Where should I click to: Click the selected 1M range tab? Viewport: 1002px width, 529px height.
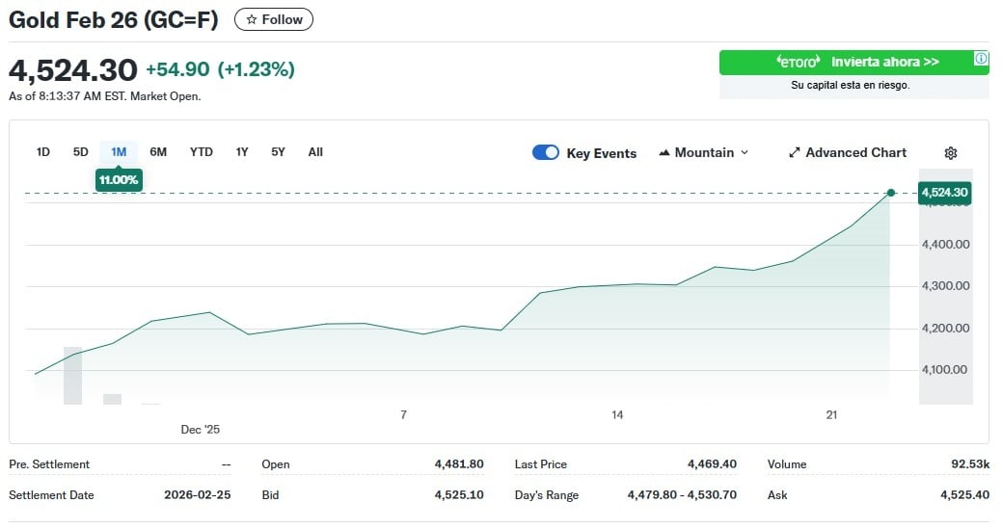tap(119, 152)
